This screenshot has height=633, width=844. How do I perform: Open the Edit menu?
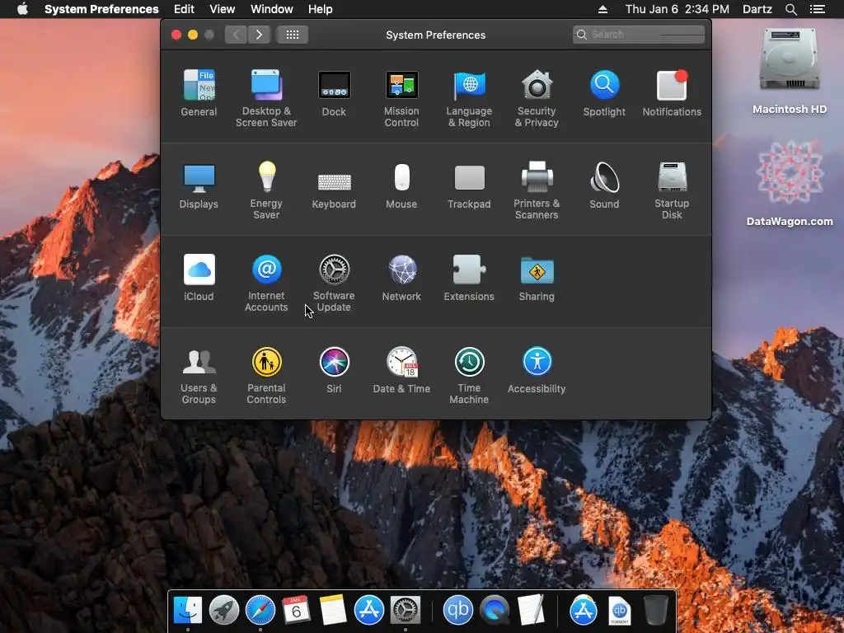pyautogui.click(x=184, y=9)
